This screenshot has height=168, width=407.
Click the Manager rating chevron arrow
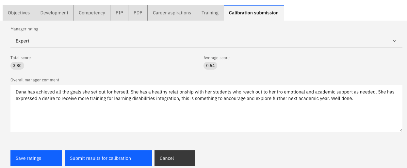click(x=395, y=41)
